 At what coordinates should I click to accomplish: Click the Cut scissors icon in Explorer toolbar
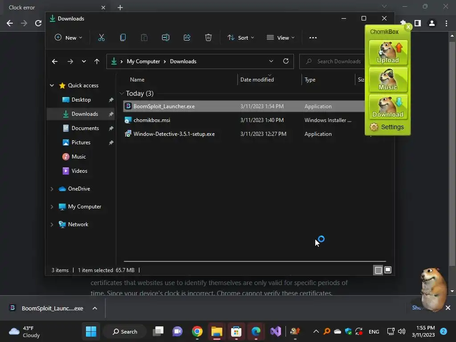tap(101, 37)
